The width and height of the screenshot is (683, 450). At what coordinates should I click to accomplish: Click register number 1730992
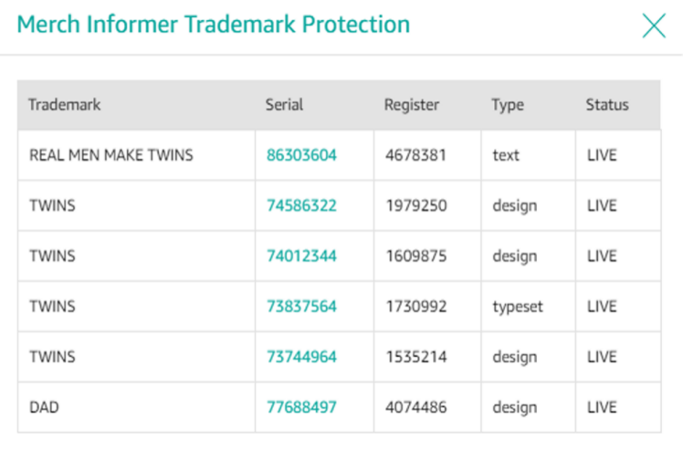pos(416,307)
